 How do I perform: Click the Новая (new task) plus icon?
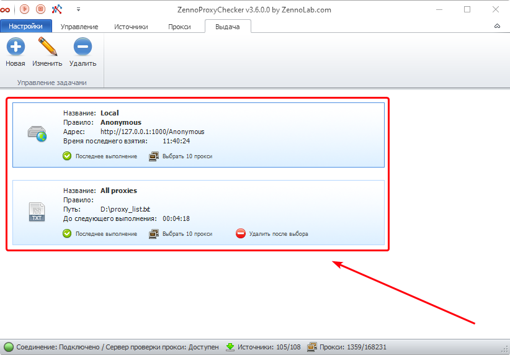[15, 47]
